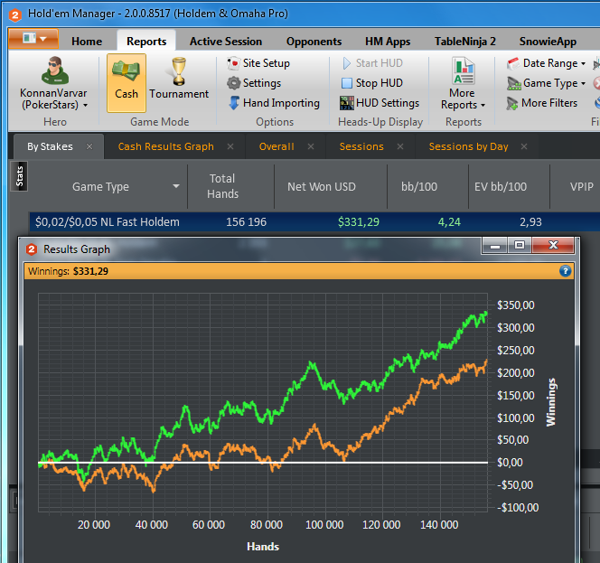600x563 pixels.
Task: Click the Winnings: $331,29 header label
Action: click(x=68, y=271)
